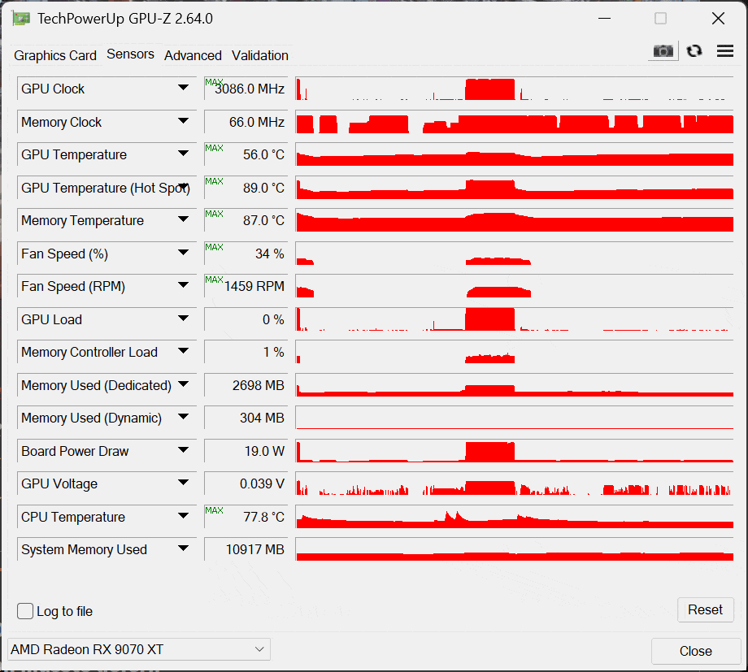Screen dimensions: 748x672
Task: Click the refresh sensors icon
Action: pyautogui.click(x=694, y=50)
